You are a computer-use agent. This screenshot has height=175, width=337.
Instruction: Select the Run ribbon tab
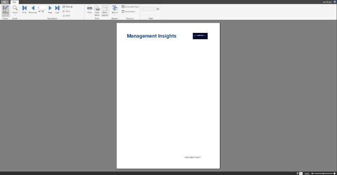(x=14, y=2)
